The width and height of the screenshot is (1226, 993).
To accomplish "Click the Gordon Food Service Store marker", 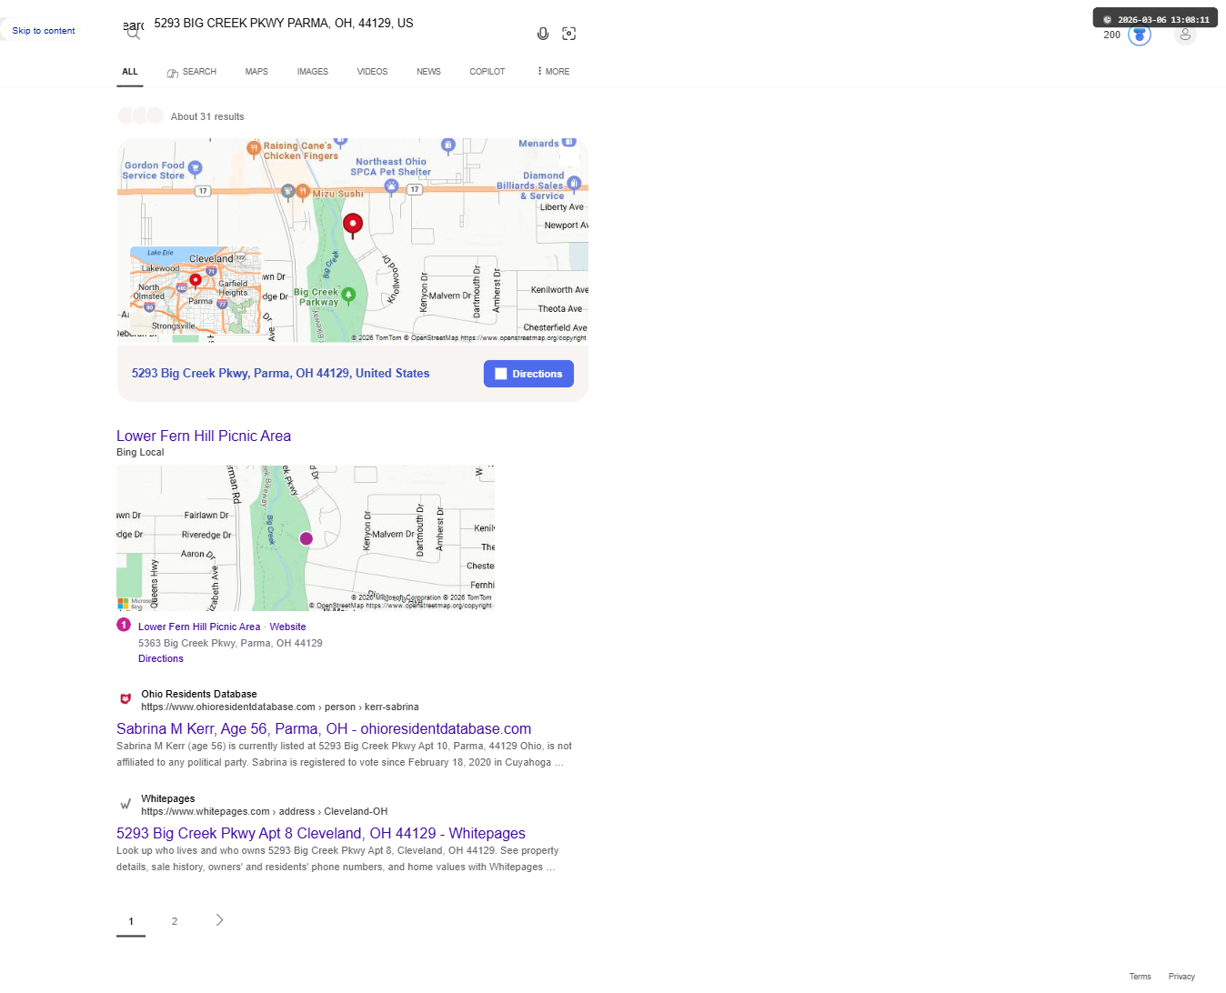I will tap(195, 168).
